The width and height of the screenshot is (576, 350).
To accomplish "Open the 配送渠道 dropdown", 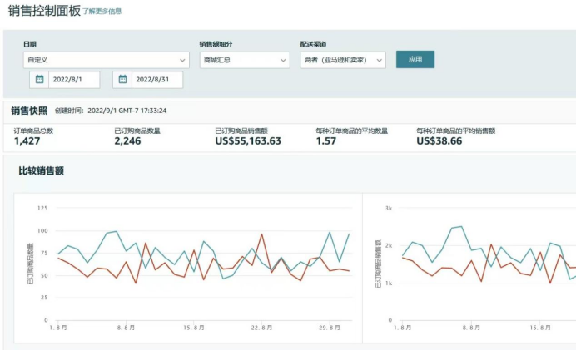I will [x=343, y=60].
